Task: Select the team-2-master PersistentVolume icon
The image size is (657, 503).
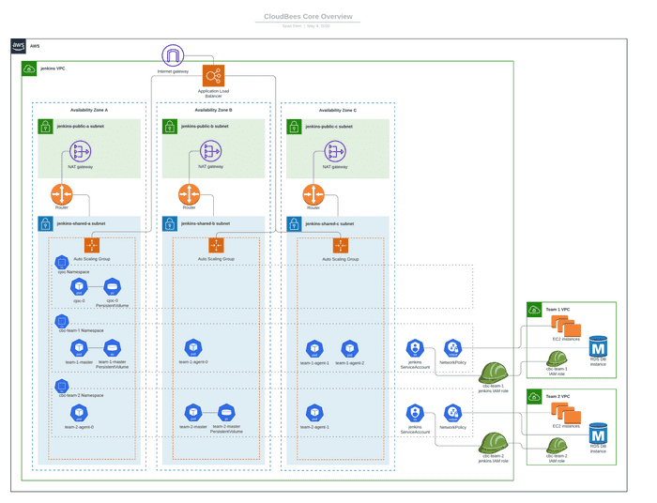Action: 226,413
